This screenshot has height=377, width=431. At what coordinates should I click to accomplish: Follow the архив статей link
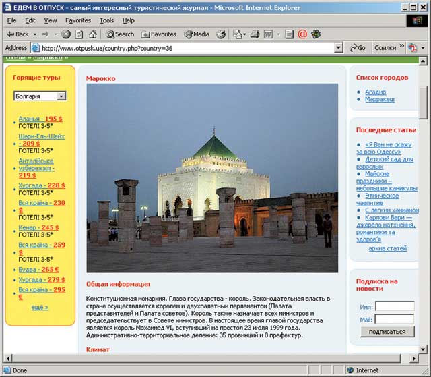point(387,248)
